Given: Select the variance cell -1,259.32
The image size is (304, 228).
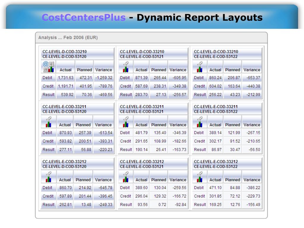Looking at the screenshot, I should pyautogui.click(x=104, y=78).
